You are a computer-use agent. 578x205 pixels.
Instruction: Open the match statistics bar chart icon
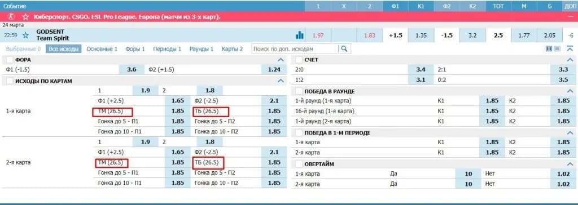(x=299, y=35)
